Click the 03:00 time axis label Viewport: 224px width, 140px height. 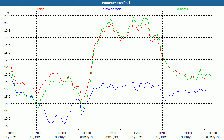[x=37, y=133]
